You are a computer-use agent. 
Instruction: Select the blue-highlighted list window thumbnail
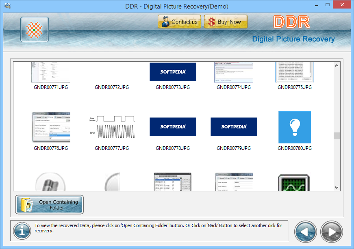point(173,182)
